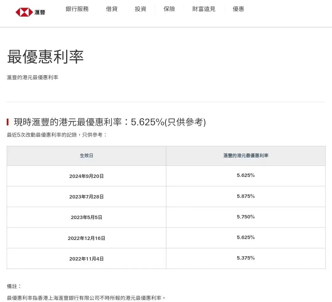Click the 生效日 column header
Image resolution: width=332 pixels, height=302 pixels.
click(x=86, y=156)
